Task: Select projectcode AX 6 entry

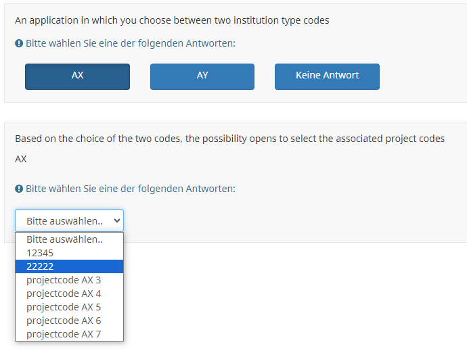Action: pyautogui.click(x=64, y=321)
